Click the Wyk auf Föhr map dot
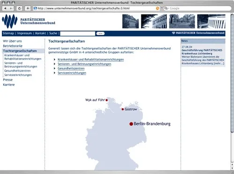Screen dimensions: 234x174 (x=107, y=100)
